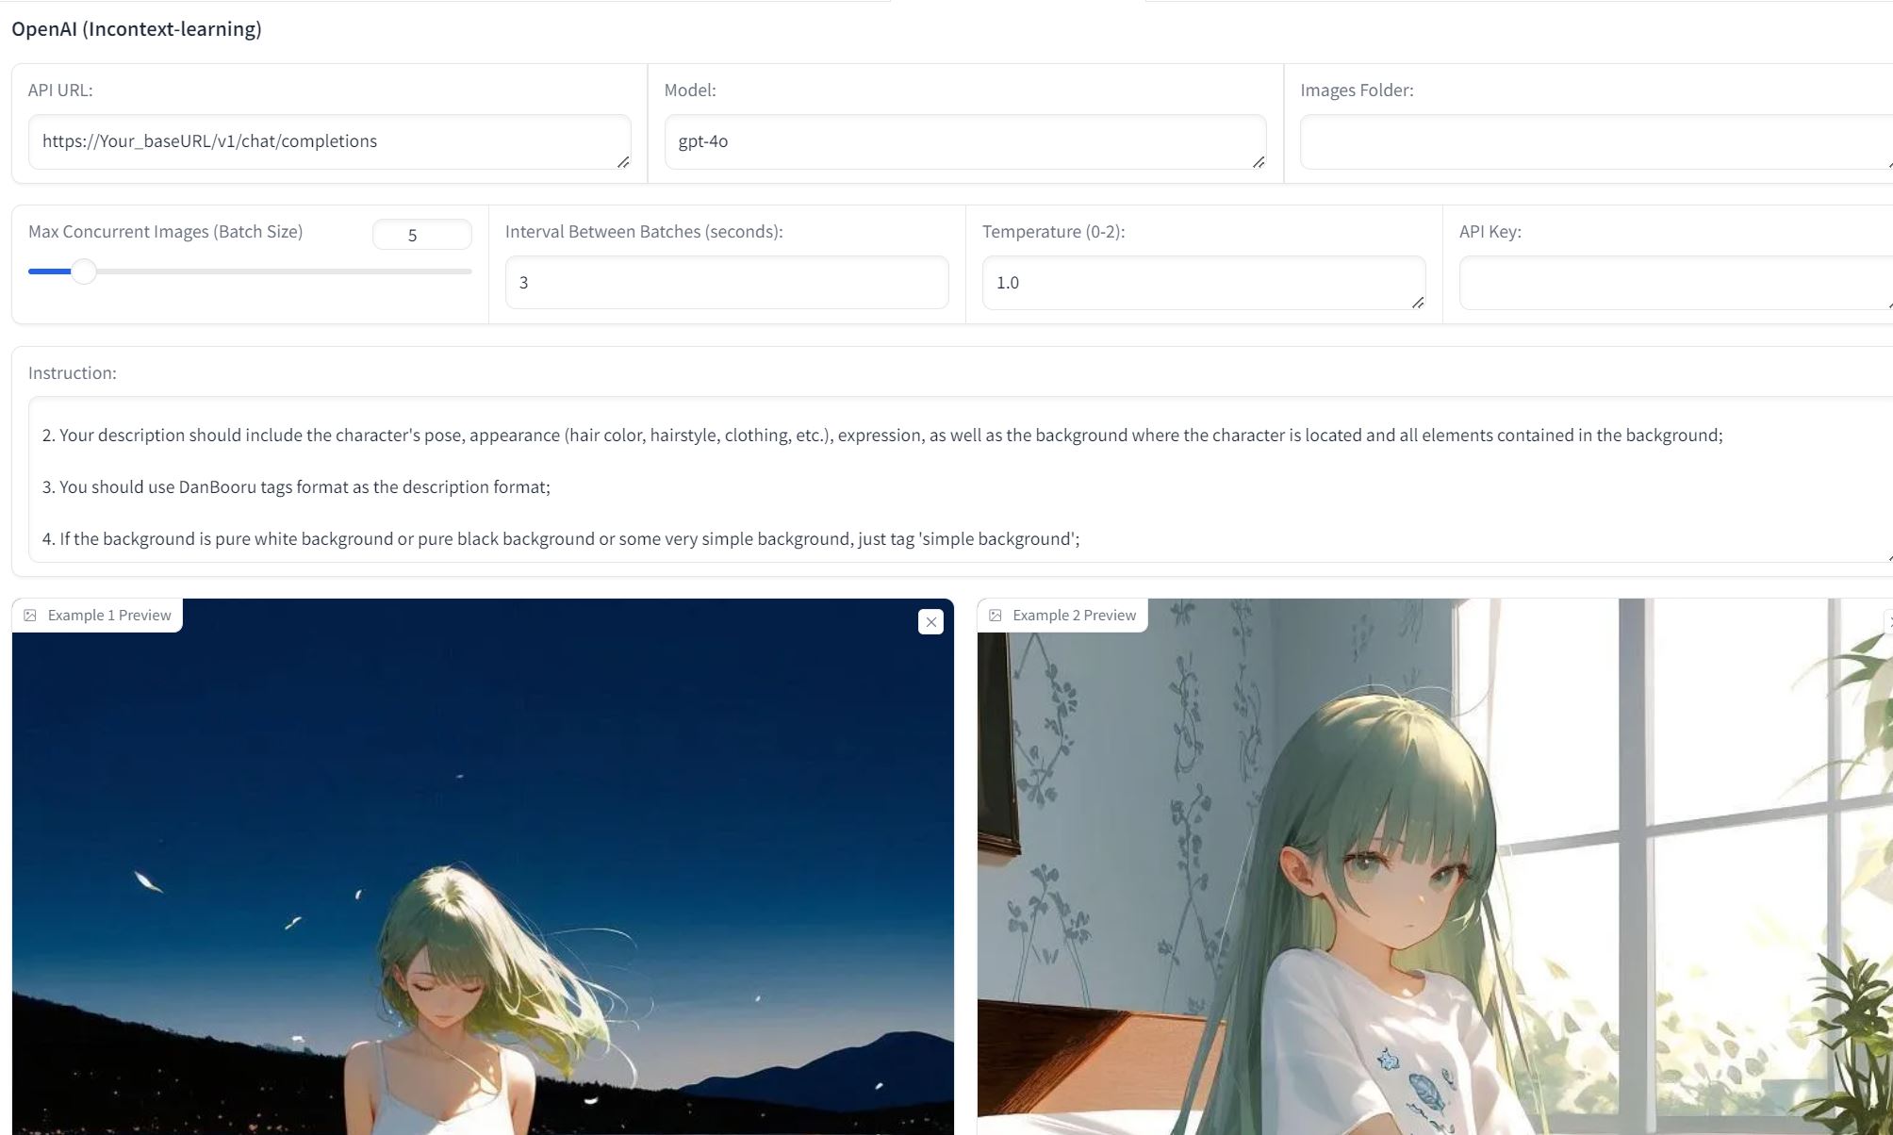Click the Temperature field resize handle

1418,303
